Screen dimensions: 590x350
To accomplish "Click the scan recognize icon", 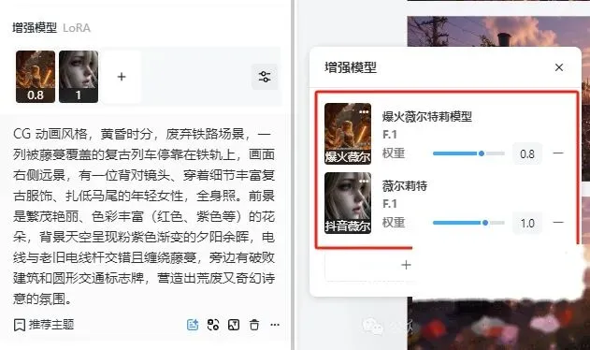I will point(213,325).
